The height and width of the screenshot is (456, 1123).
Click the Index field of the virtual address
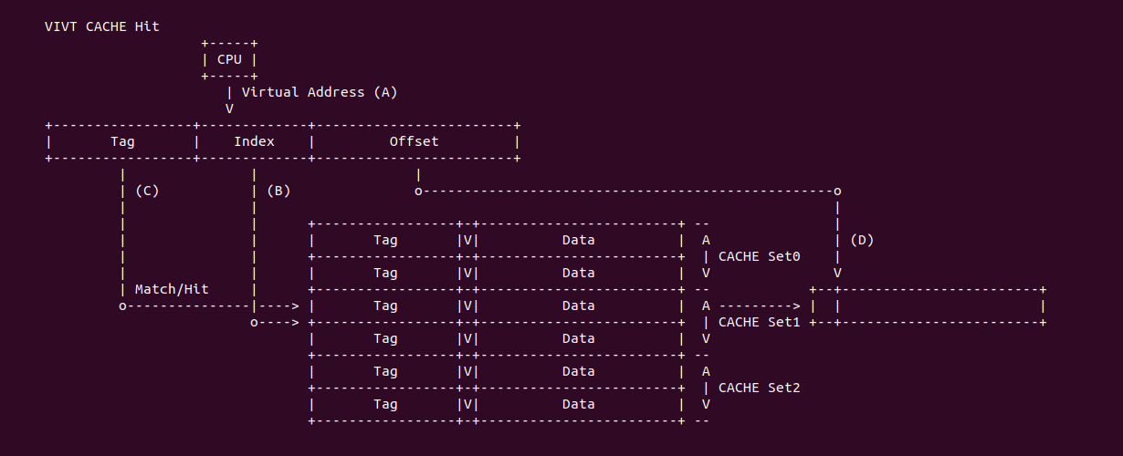point(254,141)
